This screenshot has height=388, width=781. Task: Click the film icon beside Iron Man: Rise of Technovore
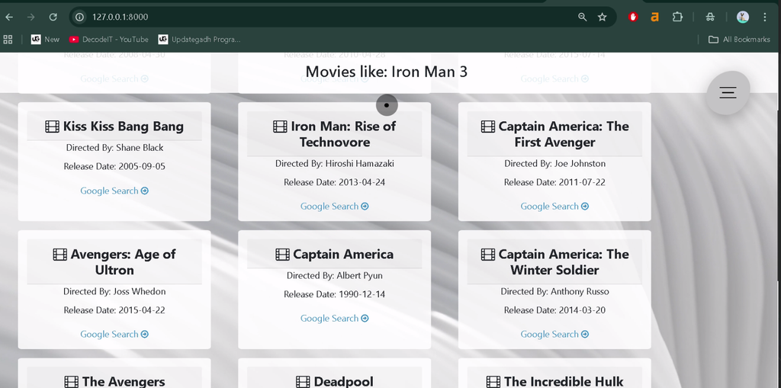(280, 127)
